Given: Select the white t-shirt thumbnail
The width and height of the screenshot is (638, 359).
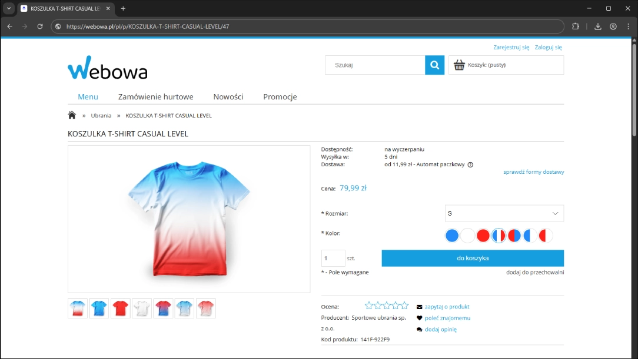Looking at the screenshot, I should coord(142,308).
